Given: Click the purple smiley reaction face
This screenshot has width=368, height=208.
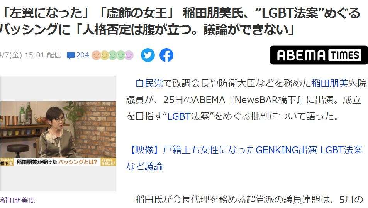Looking at the screenshot, I should click(x=129, y=55).
